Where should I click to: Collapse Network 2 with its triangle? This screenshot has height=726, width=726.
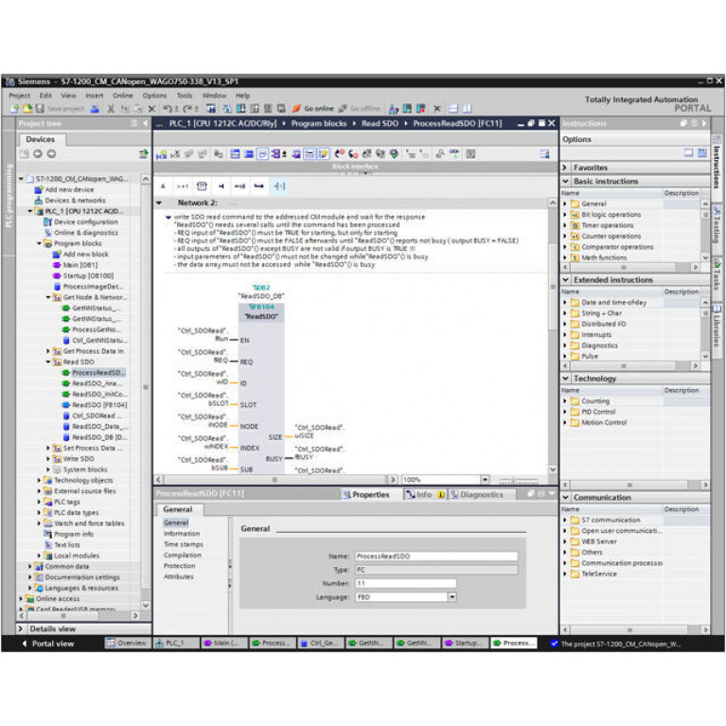160,203
